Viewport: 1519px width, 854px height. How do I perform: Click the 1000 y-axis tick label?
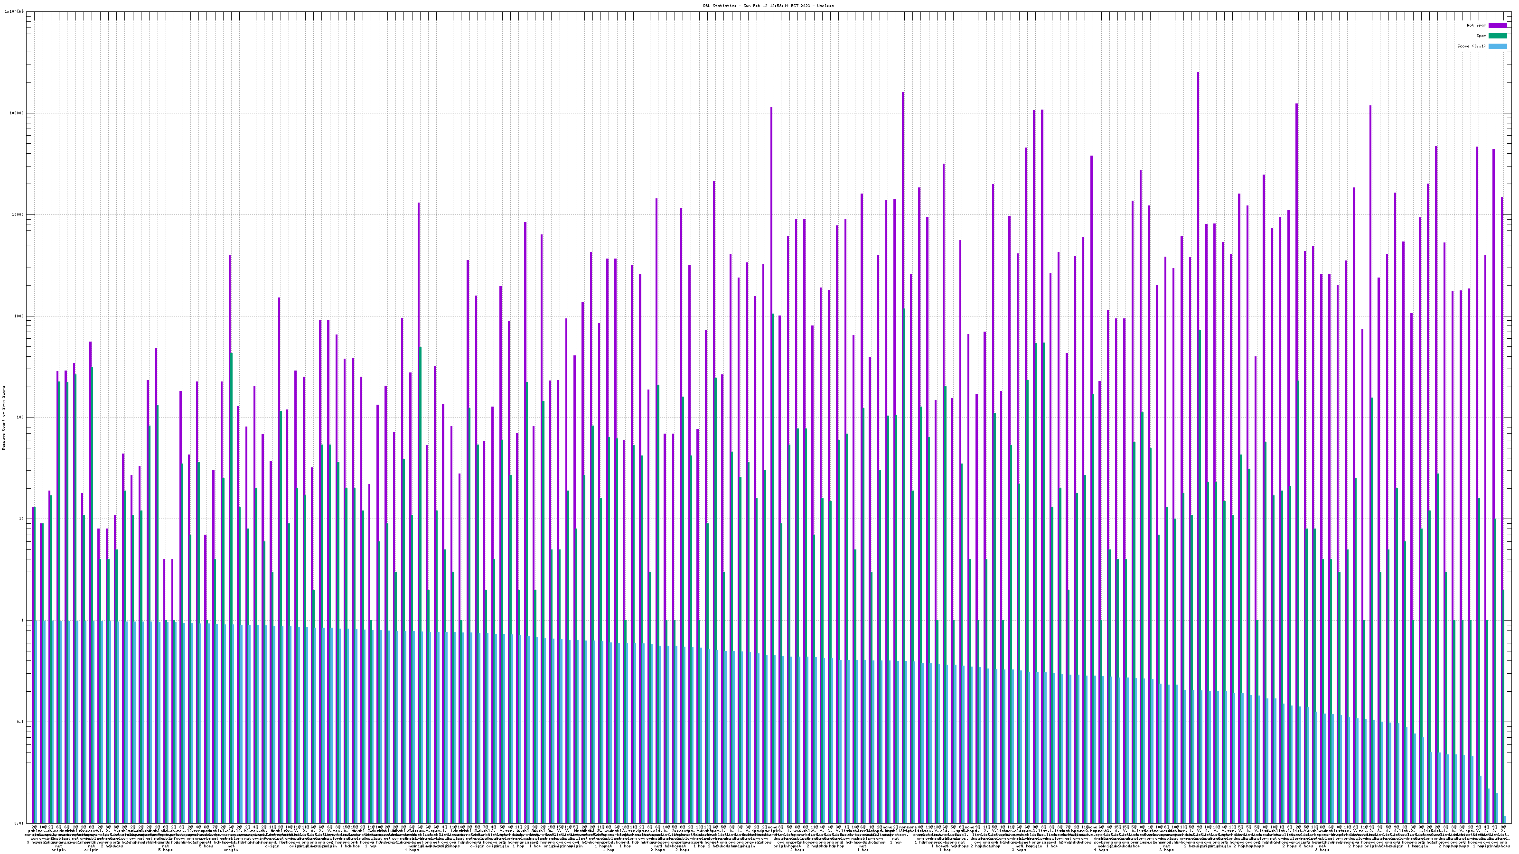pos(19,316)
